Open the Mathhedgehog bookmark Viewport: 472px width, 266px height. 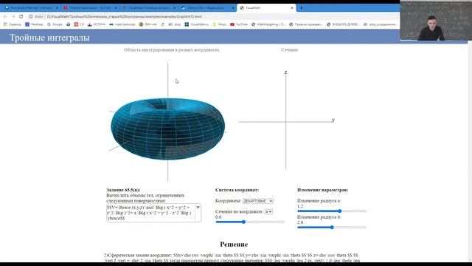tap(268, 24)
